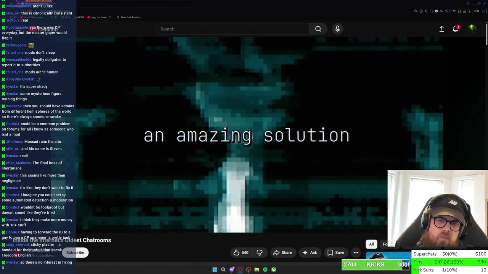Dislike the video
Screen dimensions: 488x274
(260, 252)
